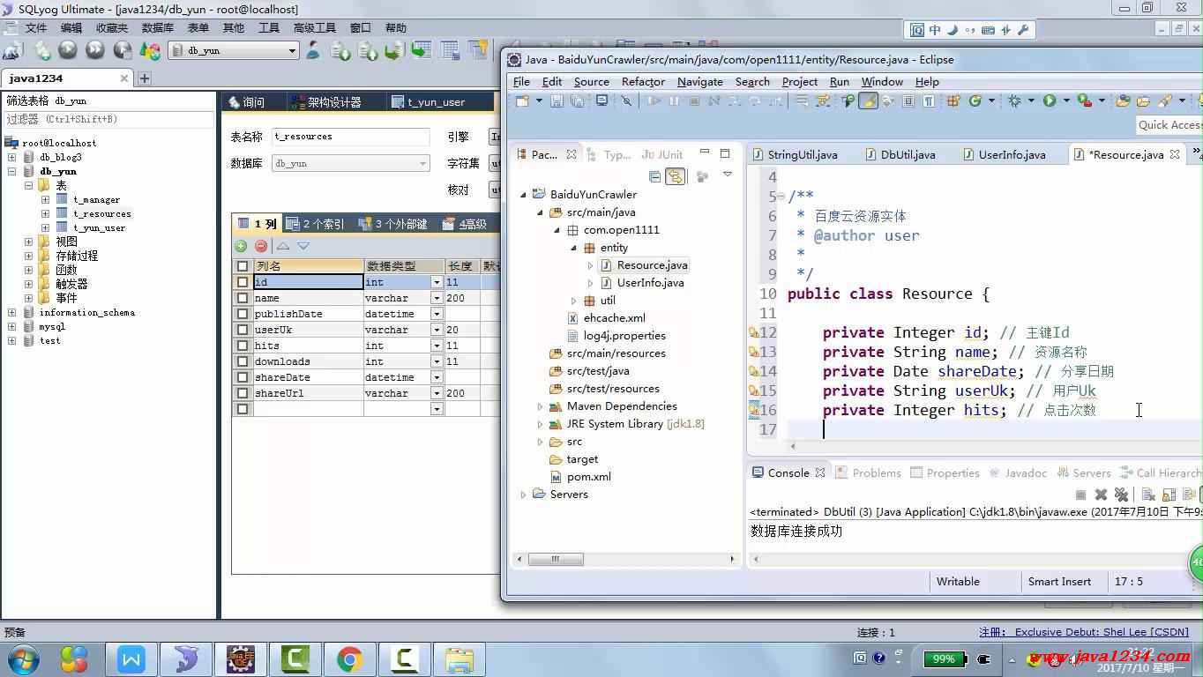Open data type dropdown for userUk row
This screenshot has width=1203, height=677.
(437, 330)
